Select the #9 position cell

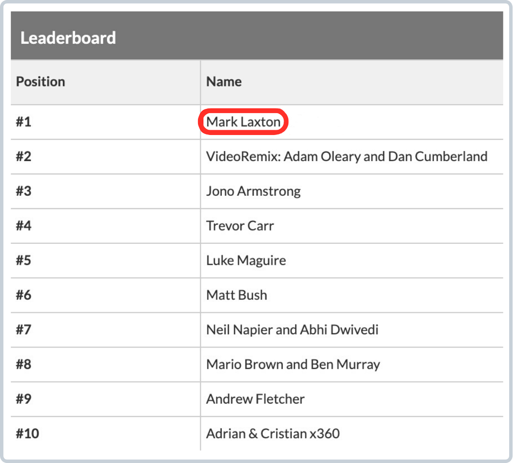click(23, 399)
